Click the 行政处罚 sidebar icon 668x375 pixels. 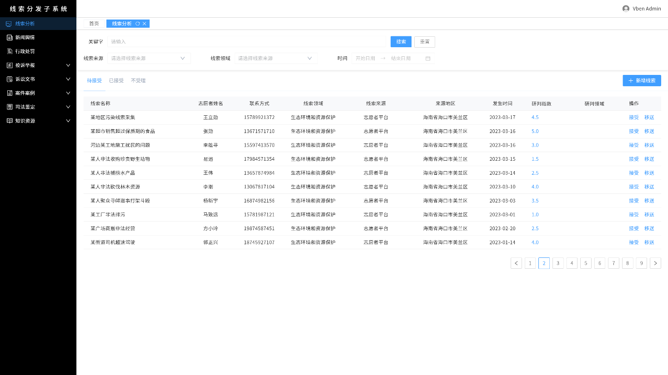coord(9,51)
